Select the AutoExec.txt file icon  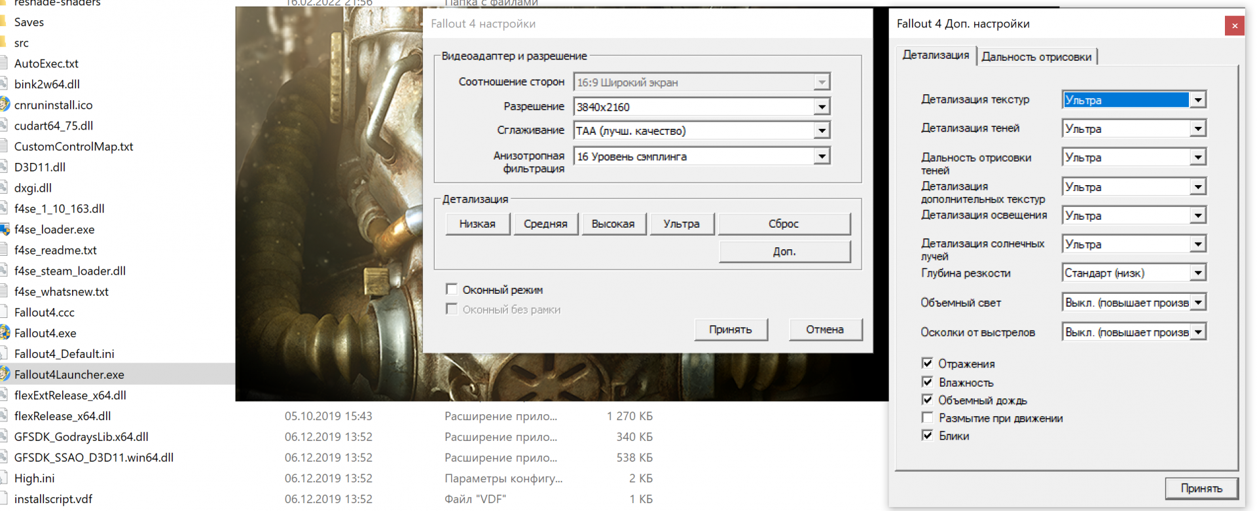(4, 63)
